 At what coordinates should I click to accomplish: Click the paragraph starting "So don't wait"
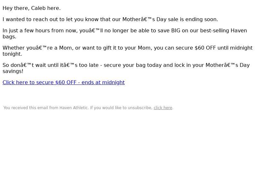tap(126, 68)
